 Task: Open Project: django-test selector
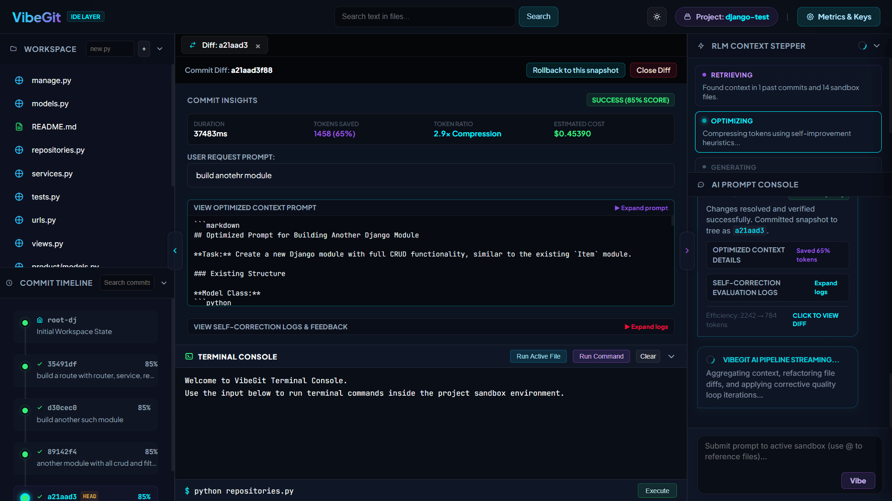coord(726,17)
